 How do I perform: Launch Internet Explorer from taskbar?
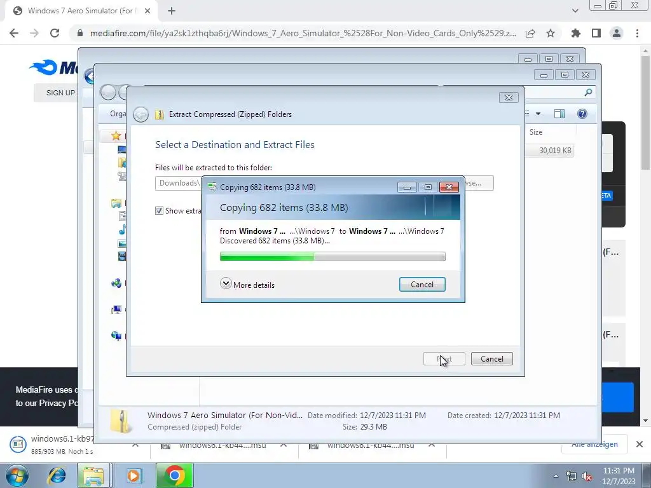point(57,475)
